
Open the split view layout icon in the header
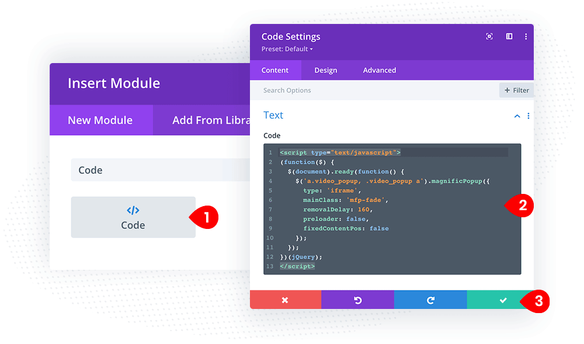509,36
